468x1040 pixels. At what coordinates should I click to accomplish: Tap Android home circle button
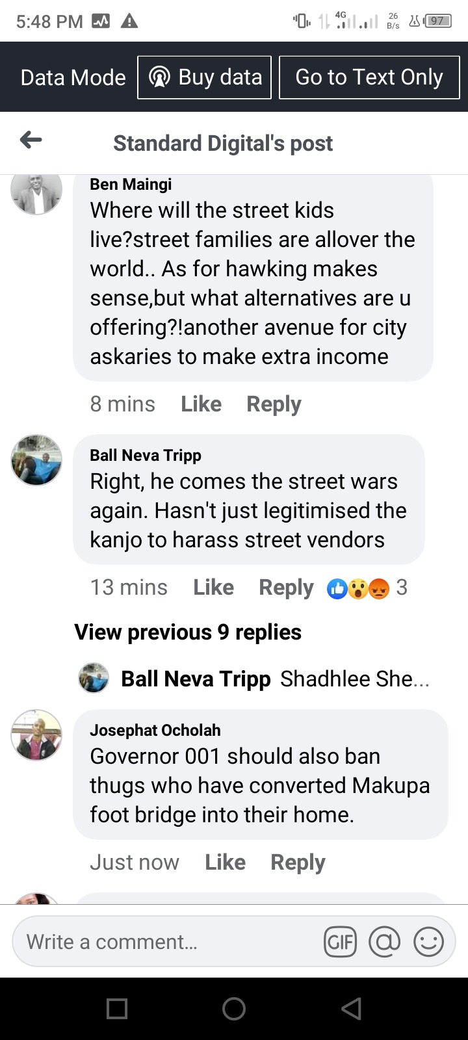pyautogui.click(x=234, y=1008)
